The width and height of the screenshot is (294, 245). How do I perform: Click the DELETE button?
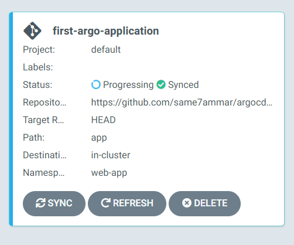pos(204,203)
